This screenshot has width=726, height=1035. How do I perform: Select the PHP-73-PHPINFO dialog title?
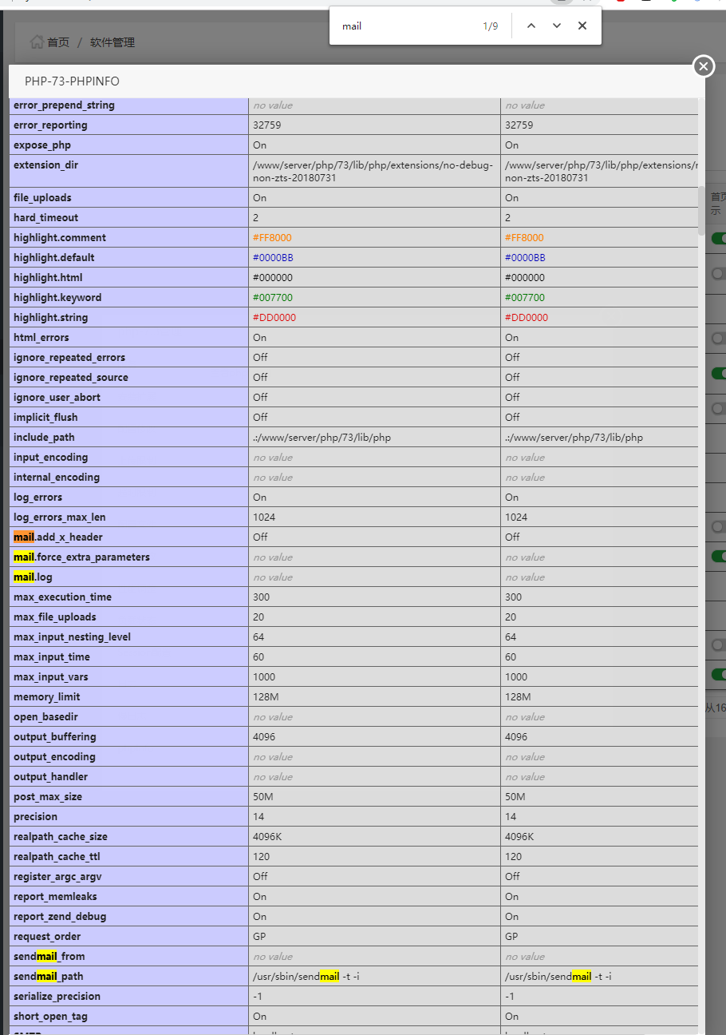[x=72, y=81]
